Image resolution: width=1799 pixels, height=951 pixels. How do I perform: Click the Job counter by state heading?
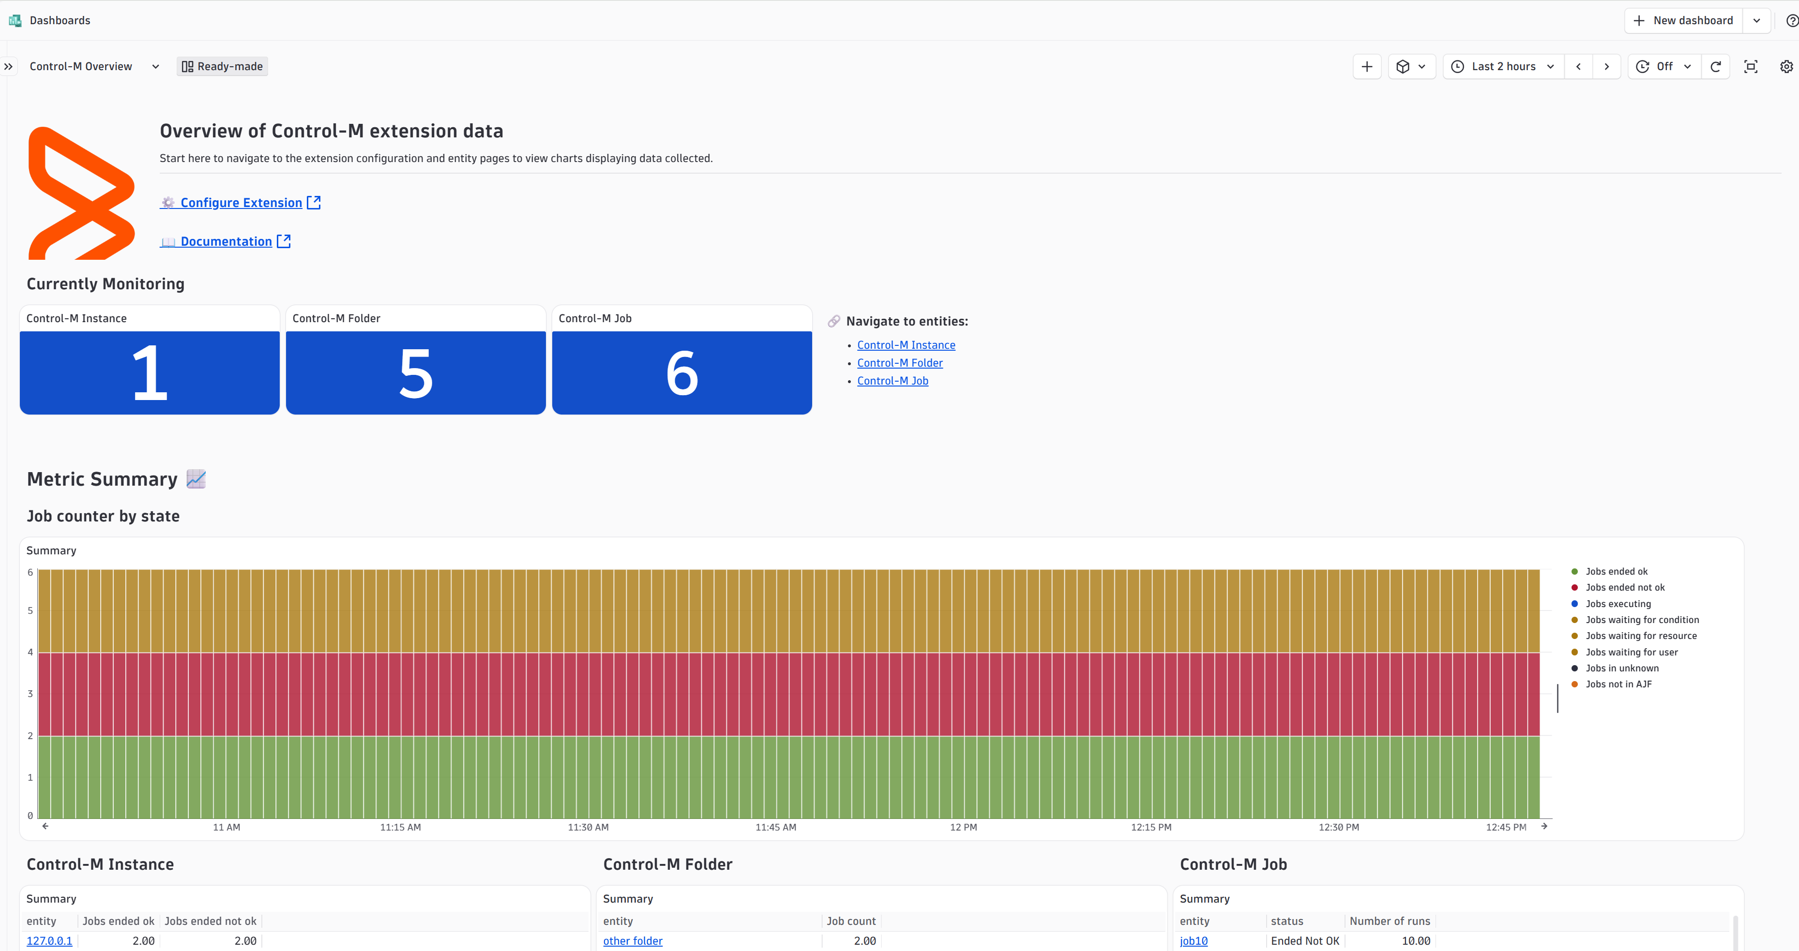pos(104,516)
